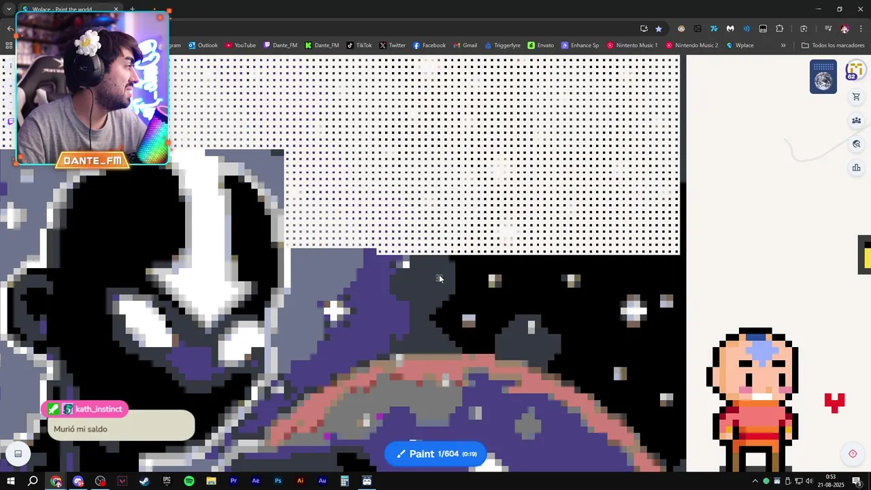Open the Dante_FM bookmark with Kick icon
This screenshot has height=490, width=871.
click(322, 46)
